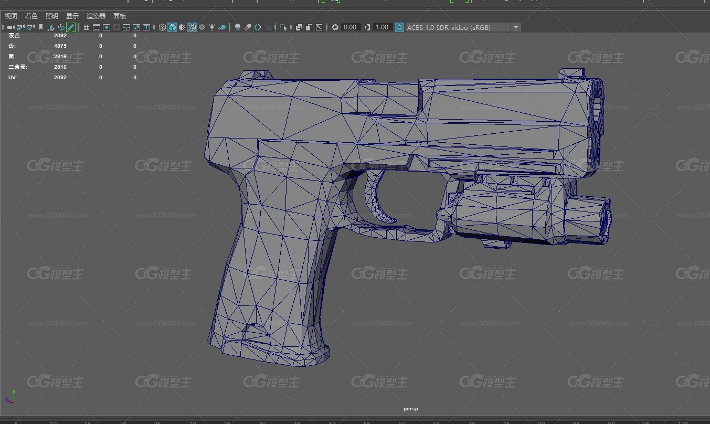Viewport: 710px width, 424px height.
Task: Click the Smooth Shade All cube icon
Action: (172, 27)
